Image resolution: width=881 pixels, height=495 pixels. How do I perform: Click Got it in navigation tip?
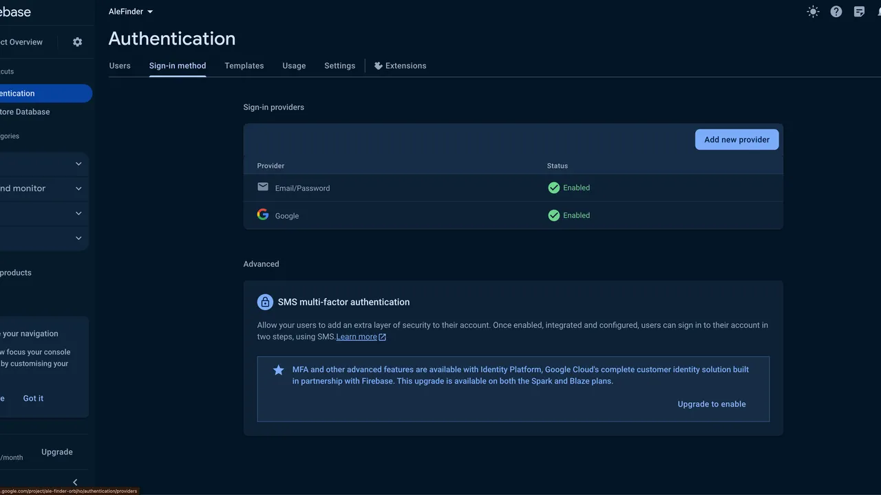coord(33,398)
